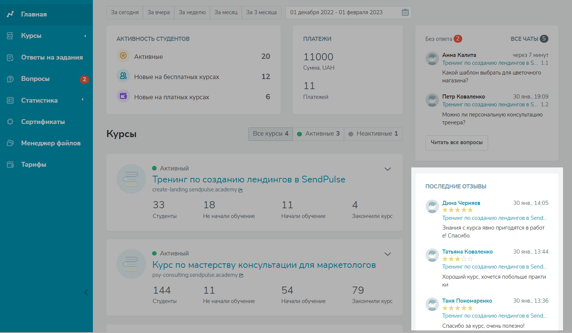Click the Тарифы wallet icon in sidebar

tap(10, 164)
